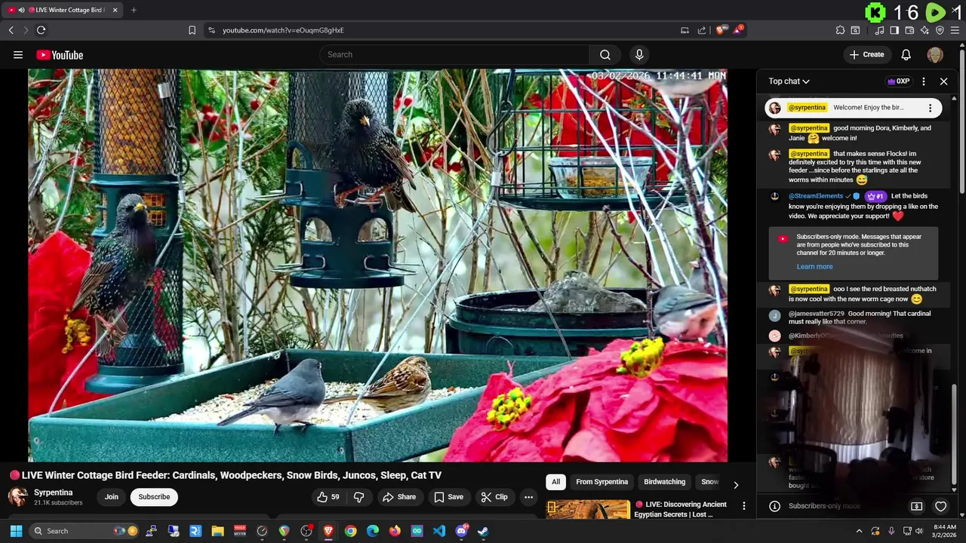Screen dimensions: 966x543
Task: Open Brave Rewards triangle icon
Action: (737, 30)
